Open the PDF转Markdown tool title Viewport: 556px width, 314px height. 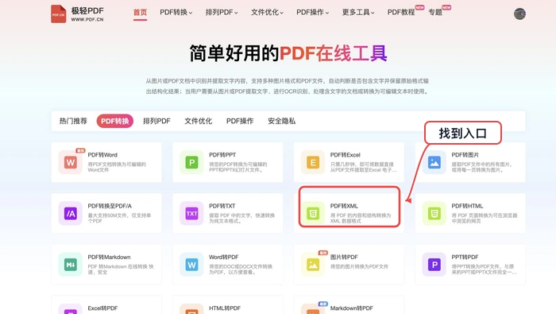109,257
